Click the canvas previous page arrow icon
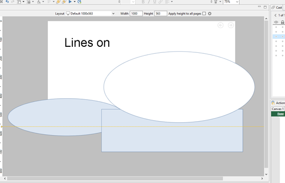This screenshot has width=285, height=183. coord(221,25)
